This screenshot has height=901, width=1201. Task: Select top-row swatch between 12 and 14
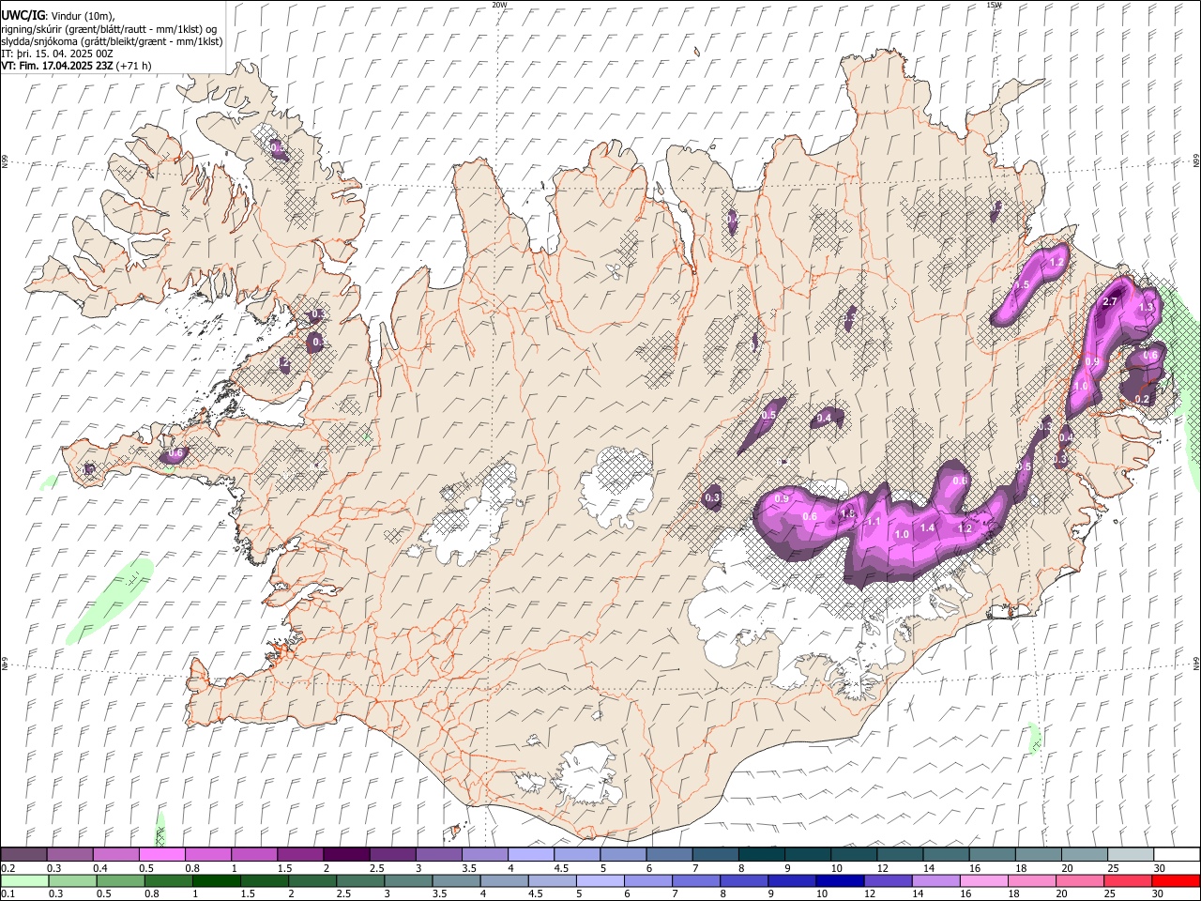coord(899,854)
